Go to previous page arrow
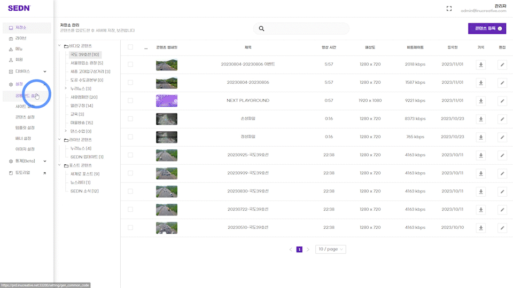 291,250
